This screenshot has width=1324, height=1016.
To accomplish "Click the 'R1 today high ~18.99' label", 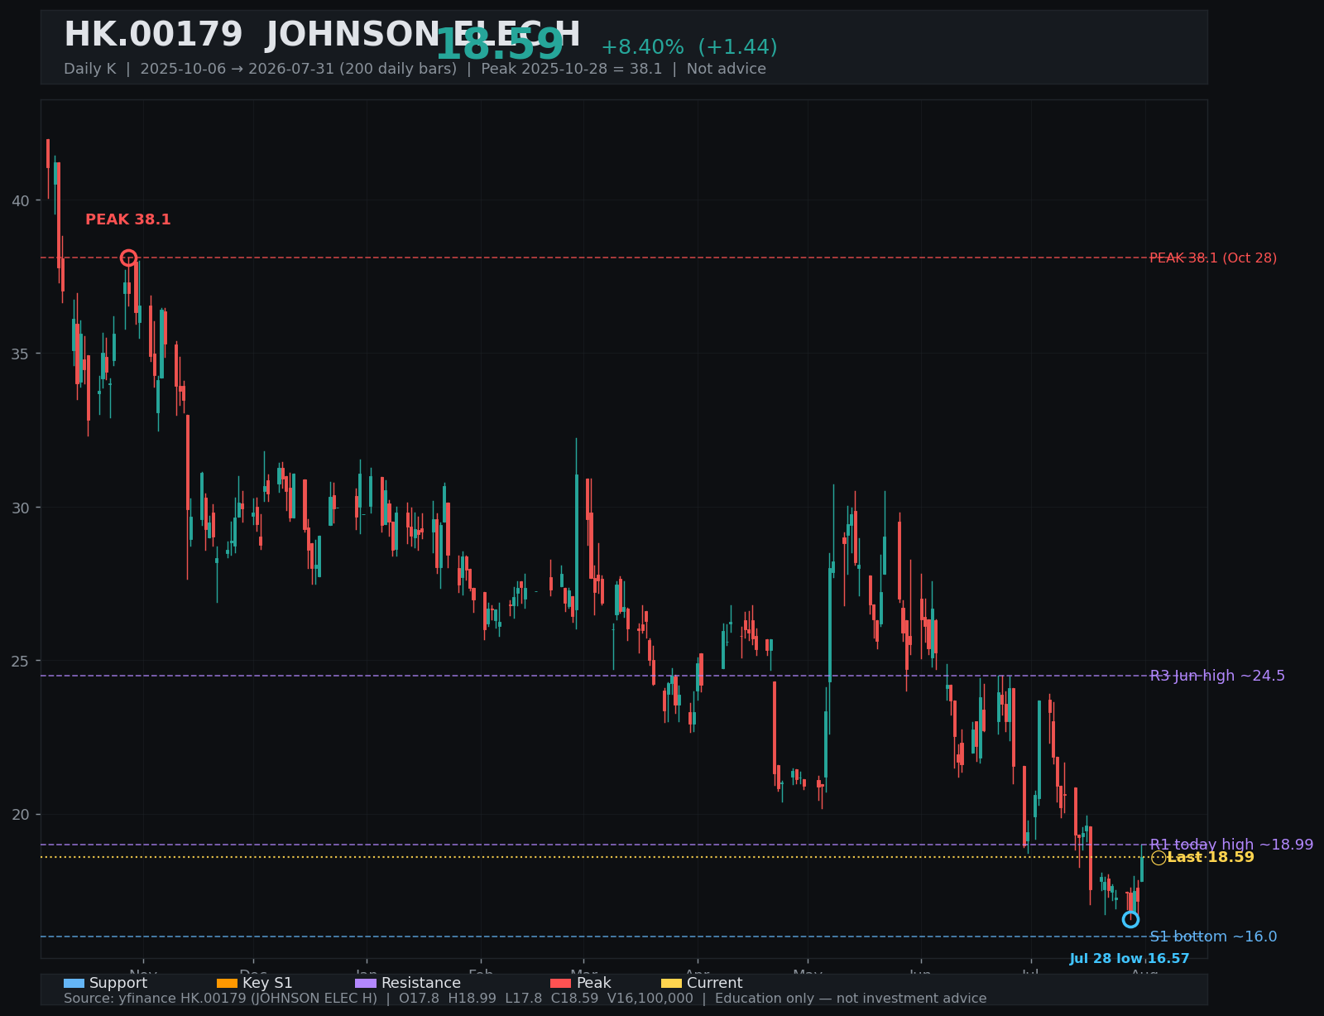I will [1231, 845].
